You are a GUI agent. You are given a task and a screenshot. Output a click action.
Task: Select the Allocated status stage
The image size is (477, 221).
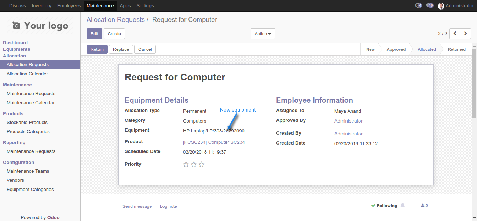tap(427, 49)
